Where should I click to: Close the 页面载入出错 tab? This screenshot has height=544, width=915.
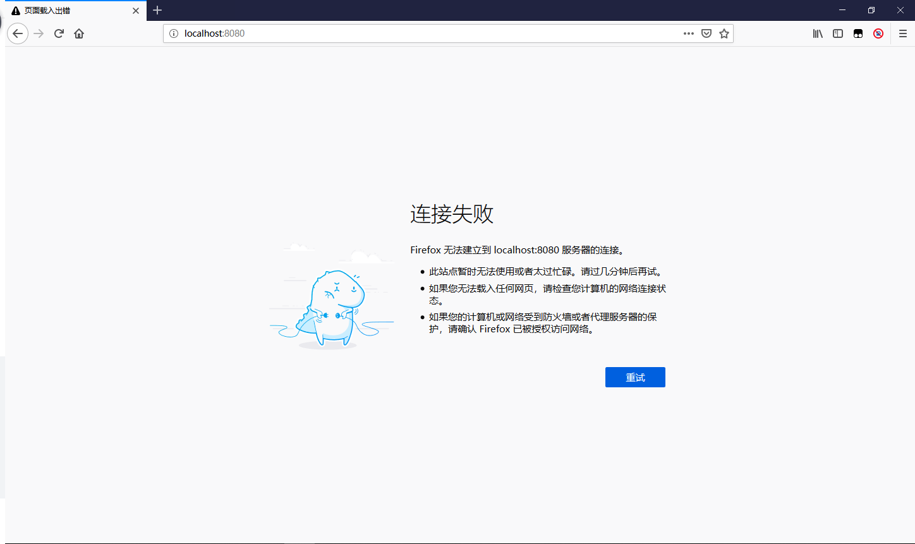point(136,11)
